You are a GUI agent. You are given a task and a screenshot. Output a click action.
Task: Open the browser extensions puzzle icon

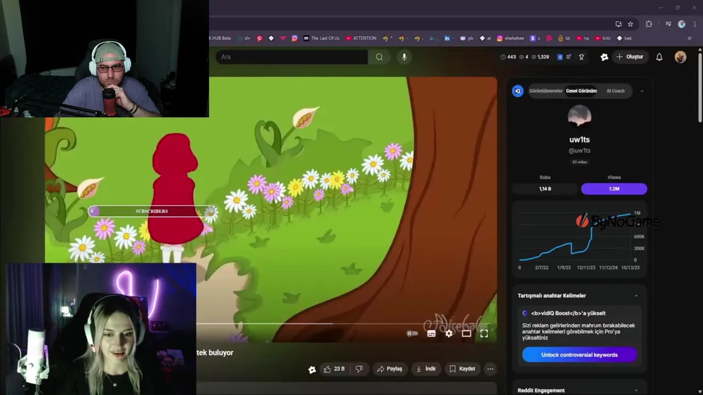click(649, 24)
